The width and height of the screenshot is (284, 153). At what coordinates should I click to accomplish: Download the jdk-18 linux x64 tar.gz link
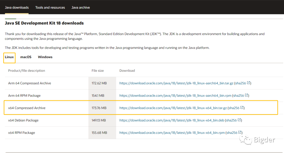click(173, 108)
